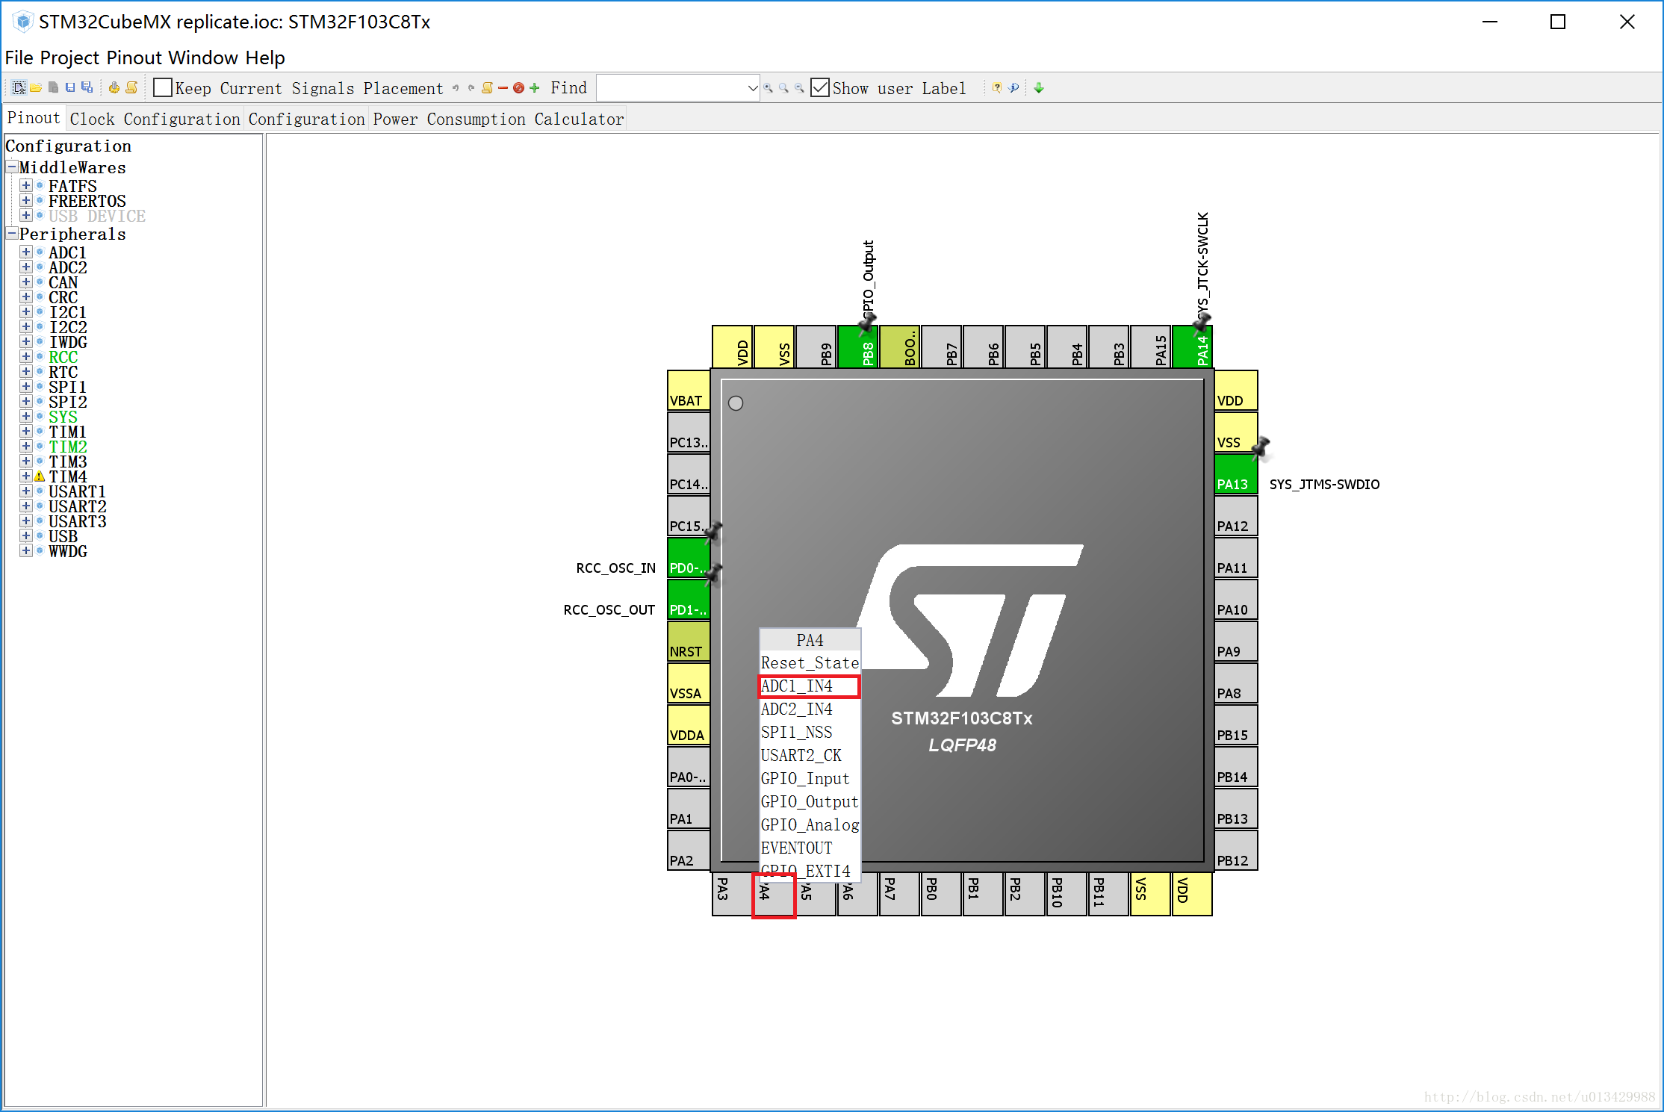Image resolution: width=1664 pixels, height=1112 pixels.
Task: Expand the SYS peripheral node
Action: coord(26,416)
